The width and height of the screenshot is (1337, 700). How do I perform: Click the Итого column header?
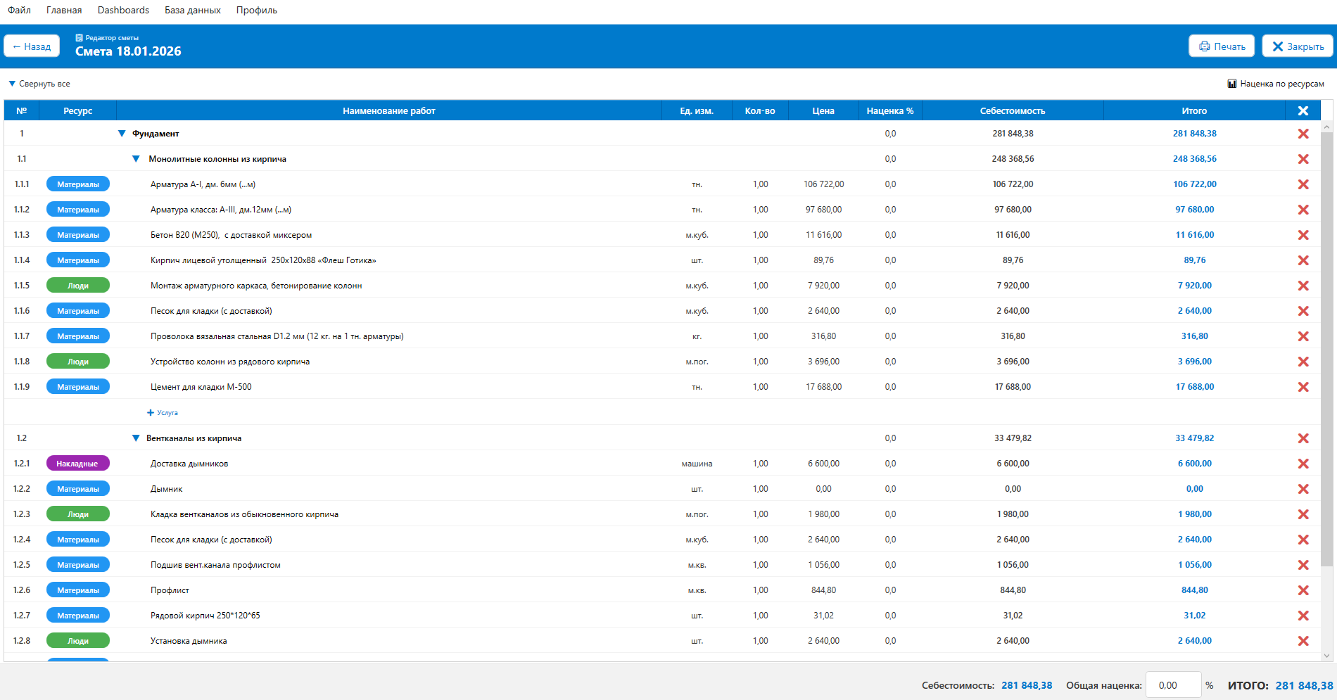[x=1194, y=110]
